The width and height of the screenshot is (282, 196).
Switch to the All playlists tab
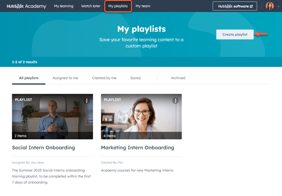29,78
